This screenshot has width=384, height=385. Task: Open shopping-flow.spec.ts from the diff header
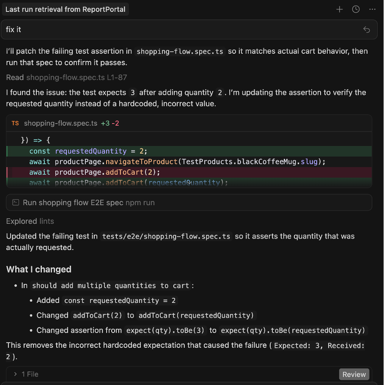click(x=60, y=123)
